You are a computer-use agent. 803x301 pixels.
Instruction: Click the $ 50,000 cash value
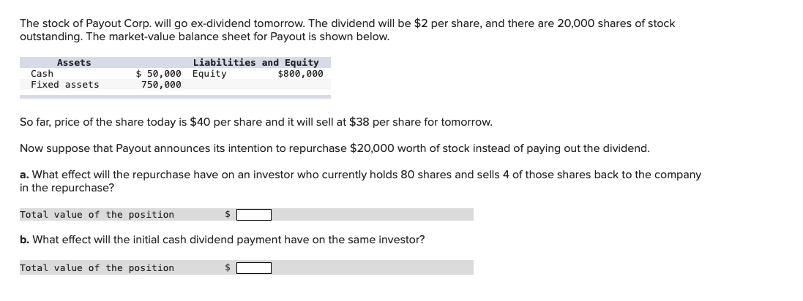coord(158,74)
